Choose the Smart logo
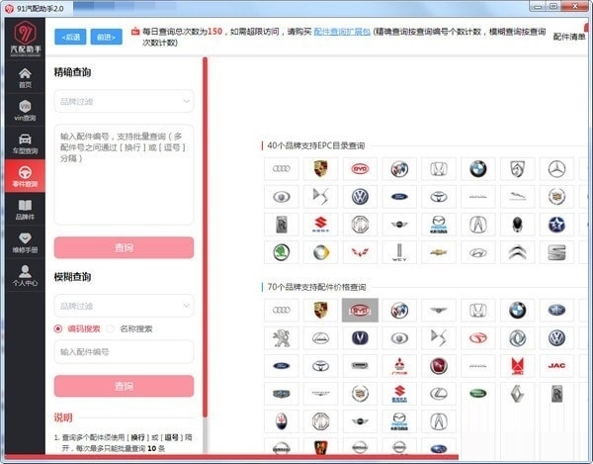Viewport: 593px width, 464px height. pyautogui.click(x=320, y=252)
